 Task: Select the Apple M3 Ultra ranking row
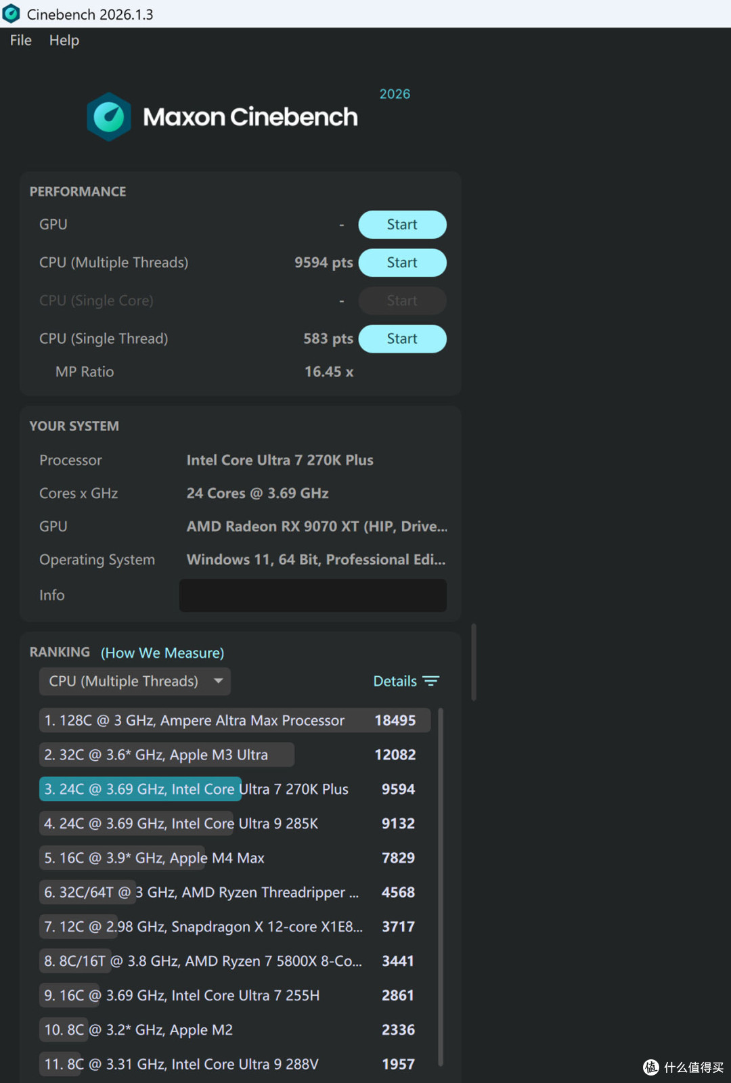click(x=234, y=755)
